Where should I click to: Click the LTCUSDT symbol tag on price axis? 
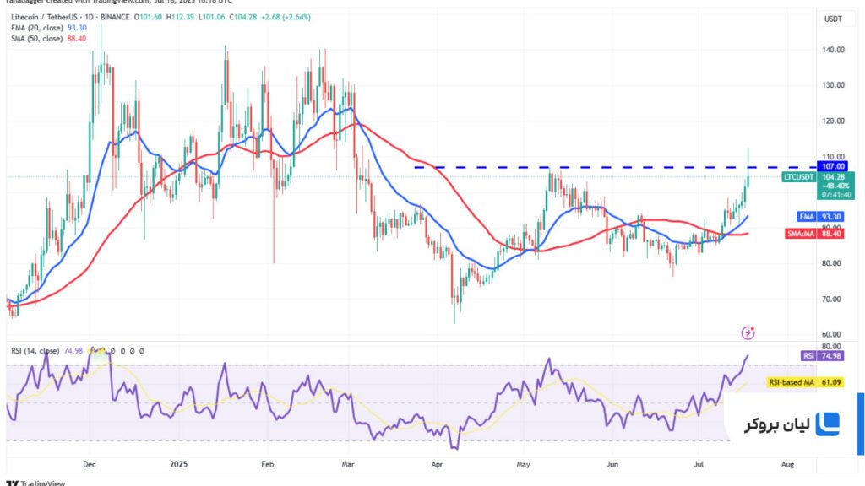click(x=799, y=177)
